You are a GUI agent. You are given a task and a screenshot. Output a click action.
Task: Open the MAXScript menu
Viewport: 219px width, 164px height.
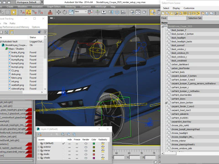point(101,7)
